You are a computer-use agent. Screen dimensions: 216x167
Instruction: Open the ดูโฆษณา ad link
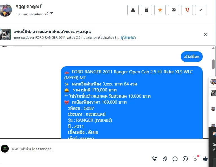coord(128,38)
